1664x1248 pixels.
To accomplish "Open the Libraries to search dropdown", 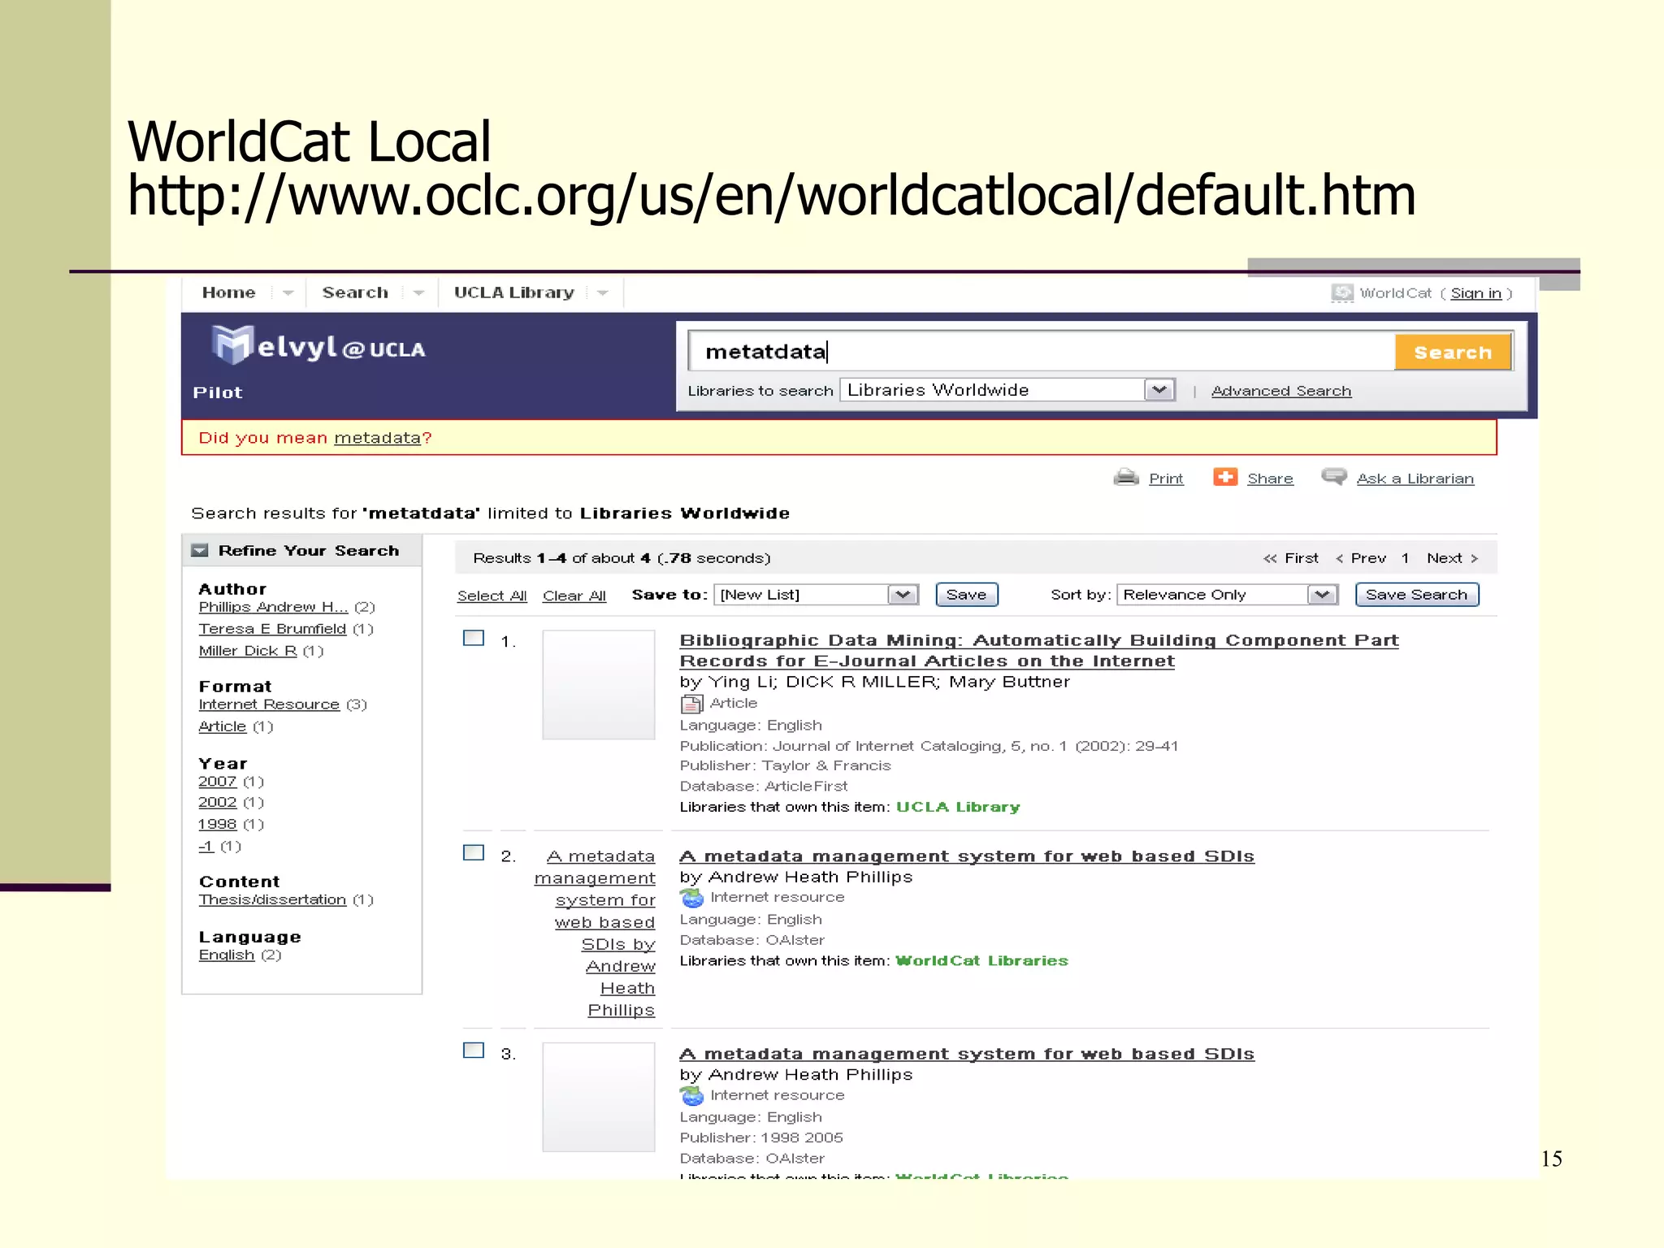I will (x=1007, y=390).
